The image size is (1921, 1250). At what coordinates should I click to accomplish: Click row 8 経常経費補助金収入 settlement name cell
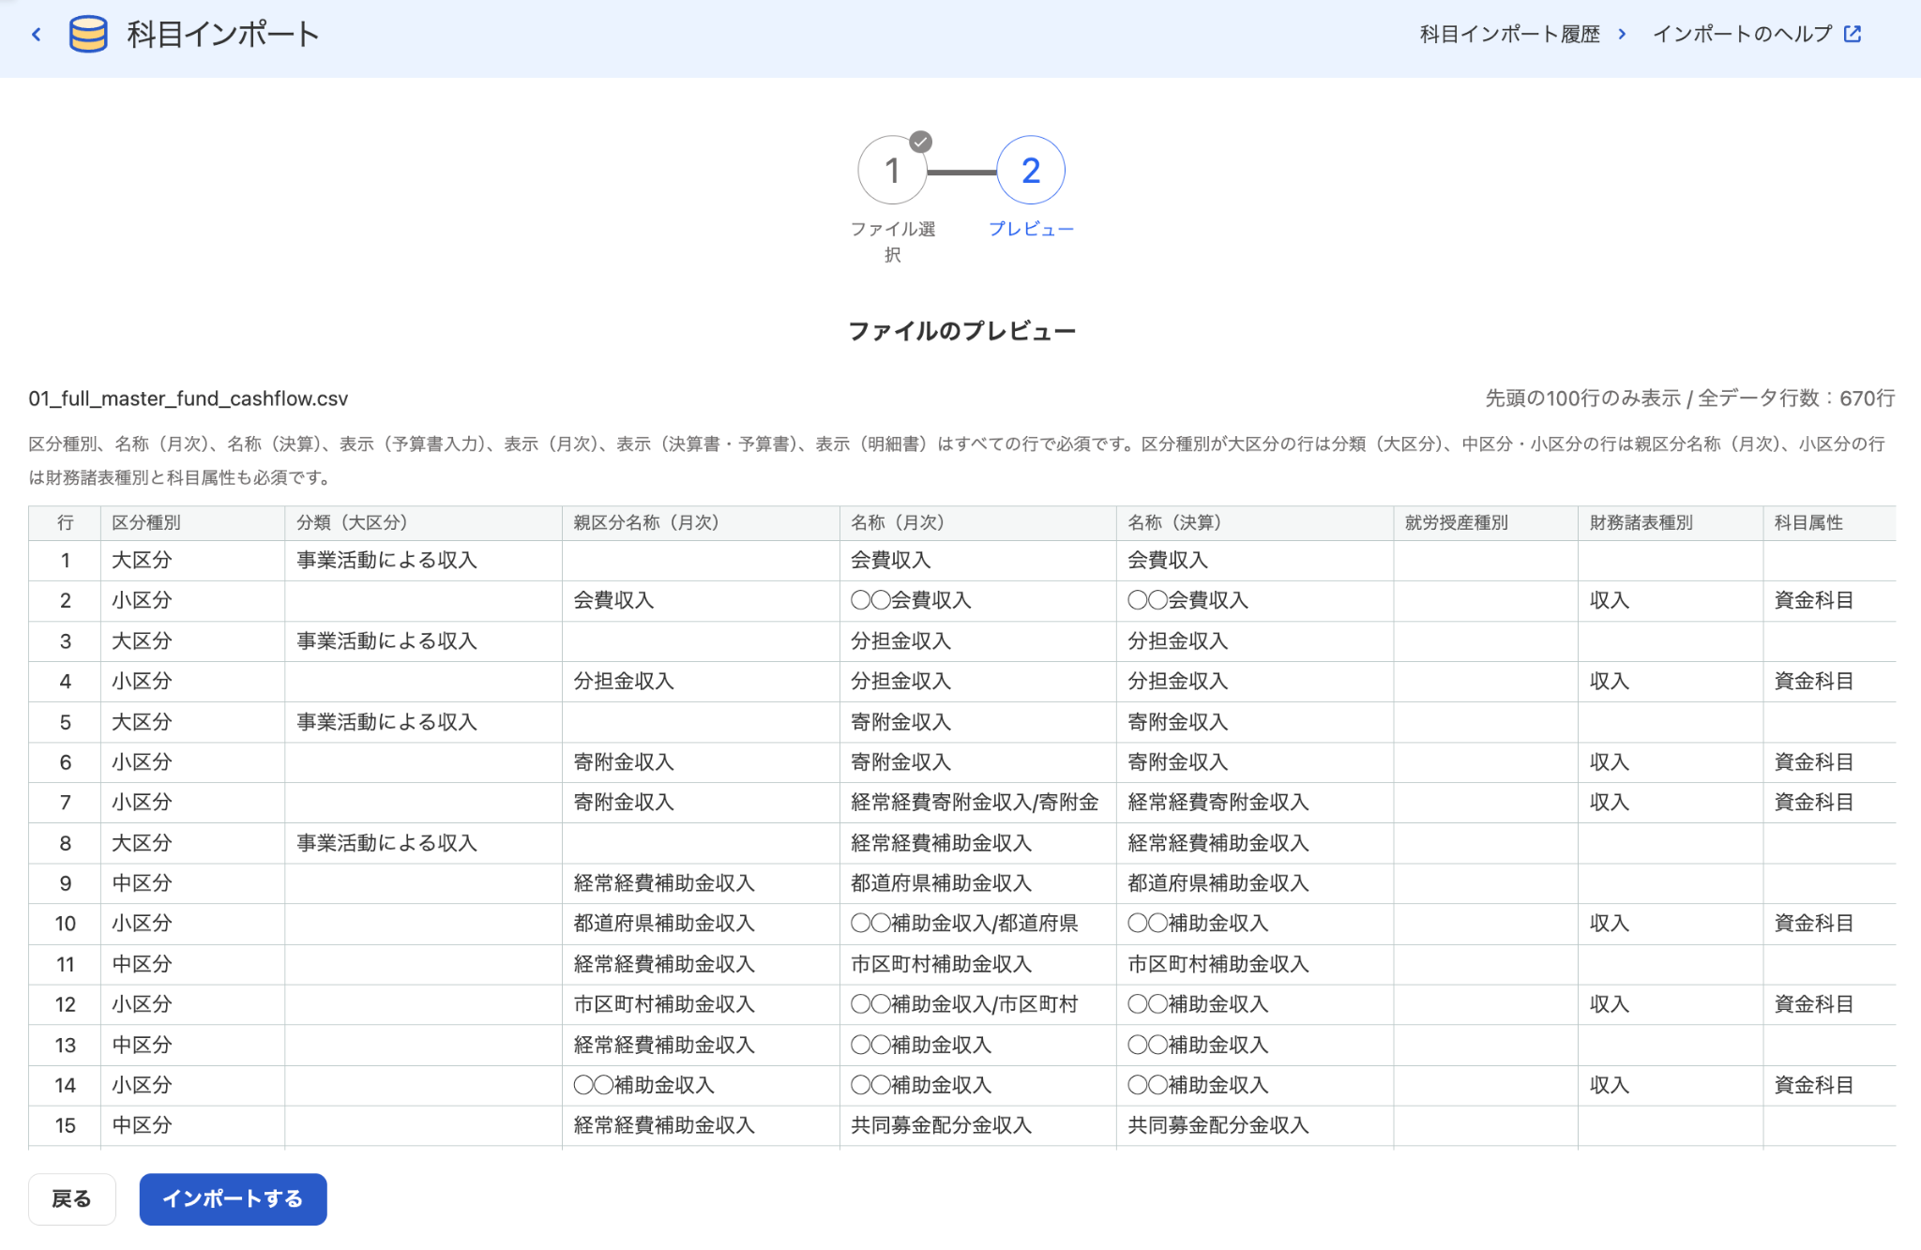1254,843
